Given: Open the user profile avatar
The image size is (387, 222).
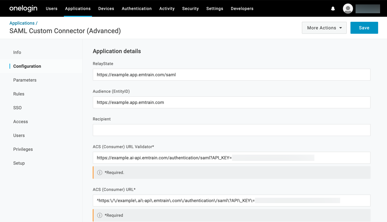Looking at the screenshot, I should 348,9.
